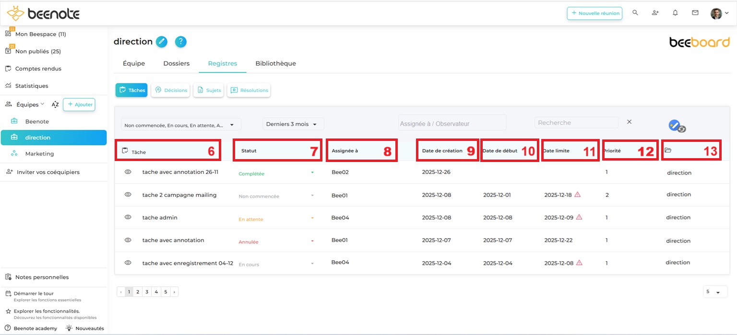
Task: Click the add user icon in header
Action: point(655,13)
